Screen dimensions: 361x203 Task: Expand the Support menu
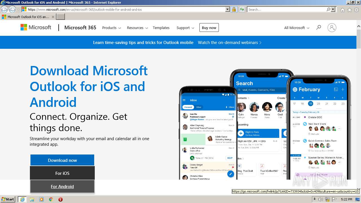coord(185,28)
